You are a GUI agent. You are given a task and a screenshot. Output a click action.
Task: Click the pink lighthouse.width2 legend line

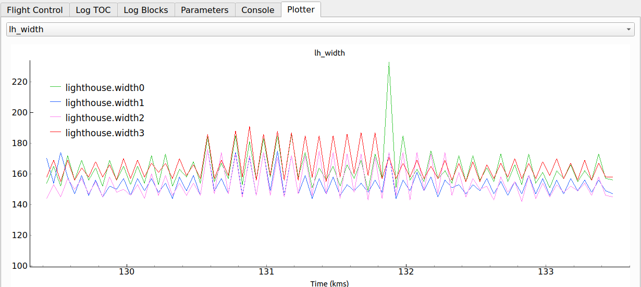click(x=55, y=118)
